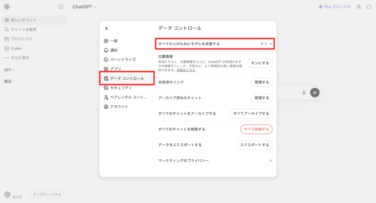
Task: Click the エクスポートする button
Action: [x=255, y=145]
